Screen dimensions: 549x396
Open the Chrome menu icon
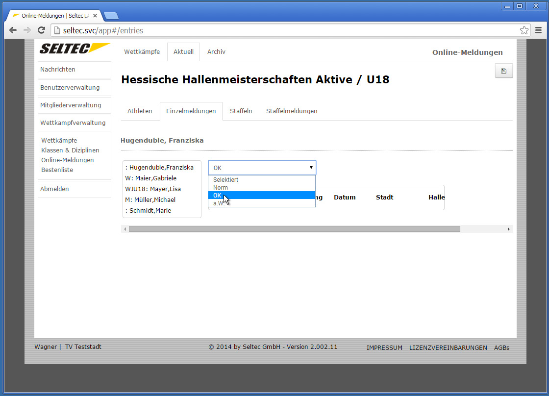click(539, 30)
